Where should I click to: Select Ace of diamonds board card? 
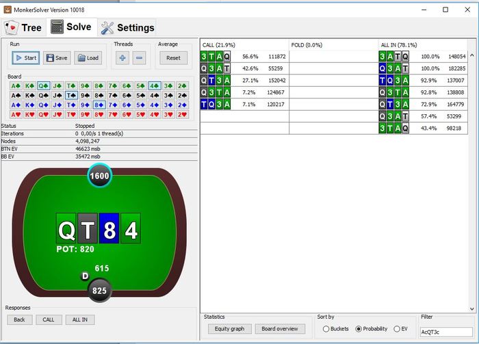[16, 105]
